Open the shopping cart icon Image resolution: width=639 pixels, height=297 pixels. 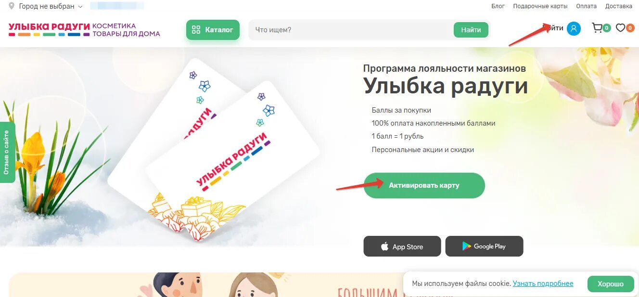pos(597,28)
